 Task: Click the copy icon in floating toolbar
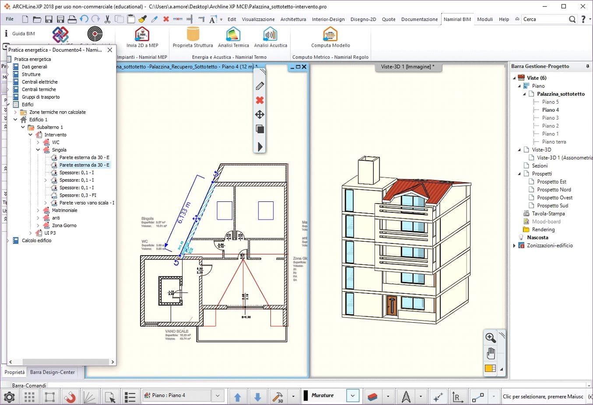tap(260, 129)
